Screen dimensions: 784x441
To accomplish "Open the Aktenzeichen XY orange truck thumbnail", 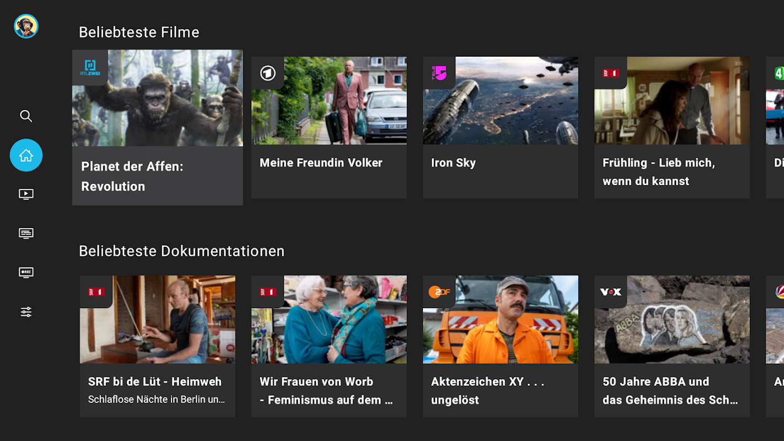I will [x=501, y=320].
